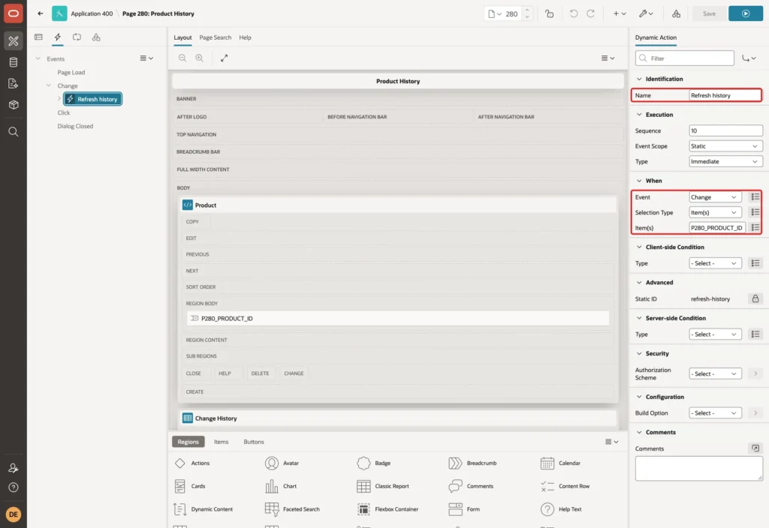
Task: Expand the Refresh history tree node
Action: [x=59, y=98]
